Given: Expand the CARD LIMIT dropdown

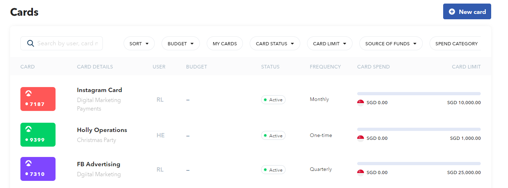Looking at the screenshot, I should pyautogui.click(x=330, y=44).
